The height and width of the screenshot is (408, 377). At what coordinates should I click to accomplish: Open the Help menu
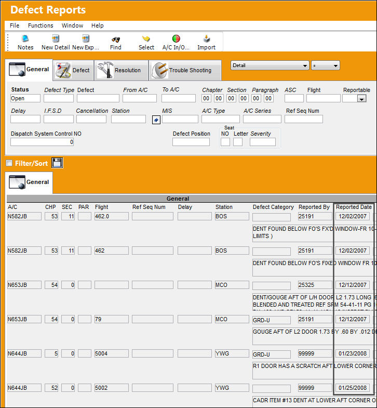tap(98, 25)
